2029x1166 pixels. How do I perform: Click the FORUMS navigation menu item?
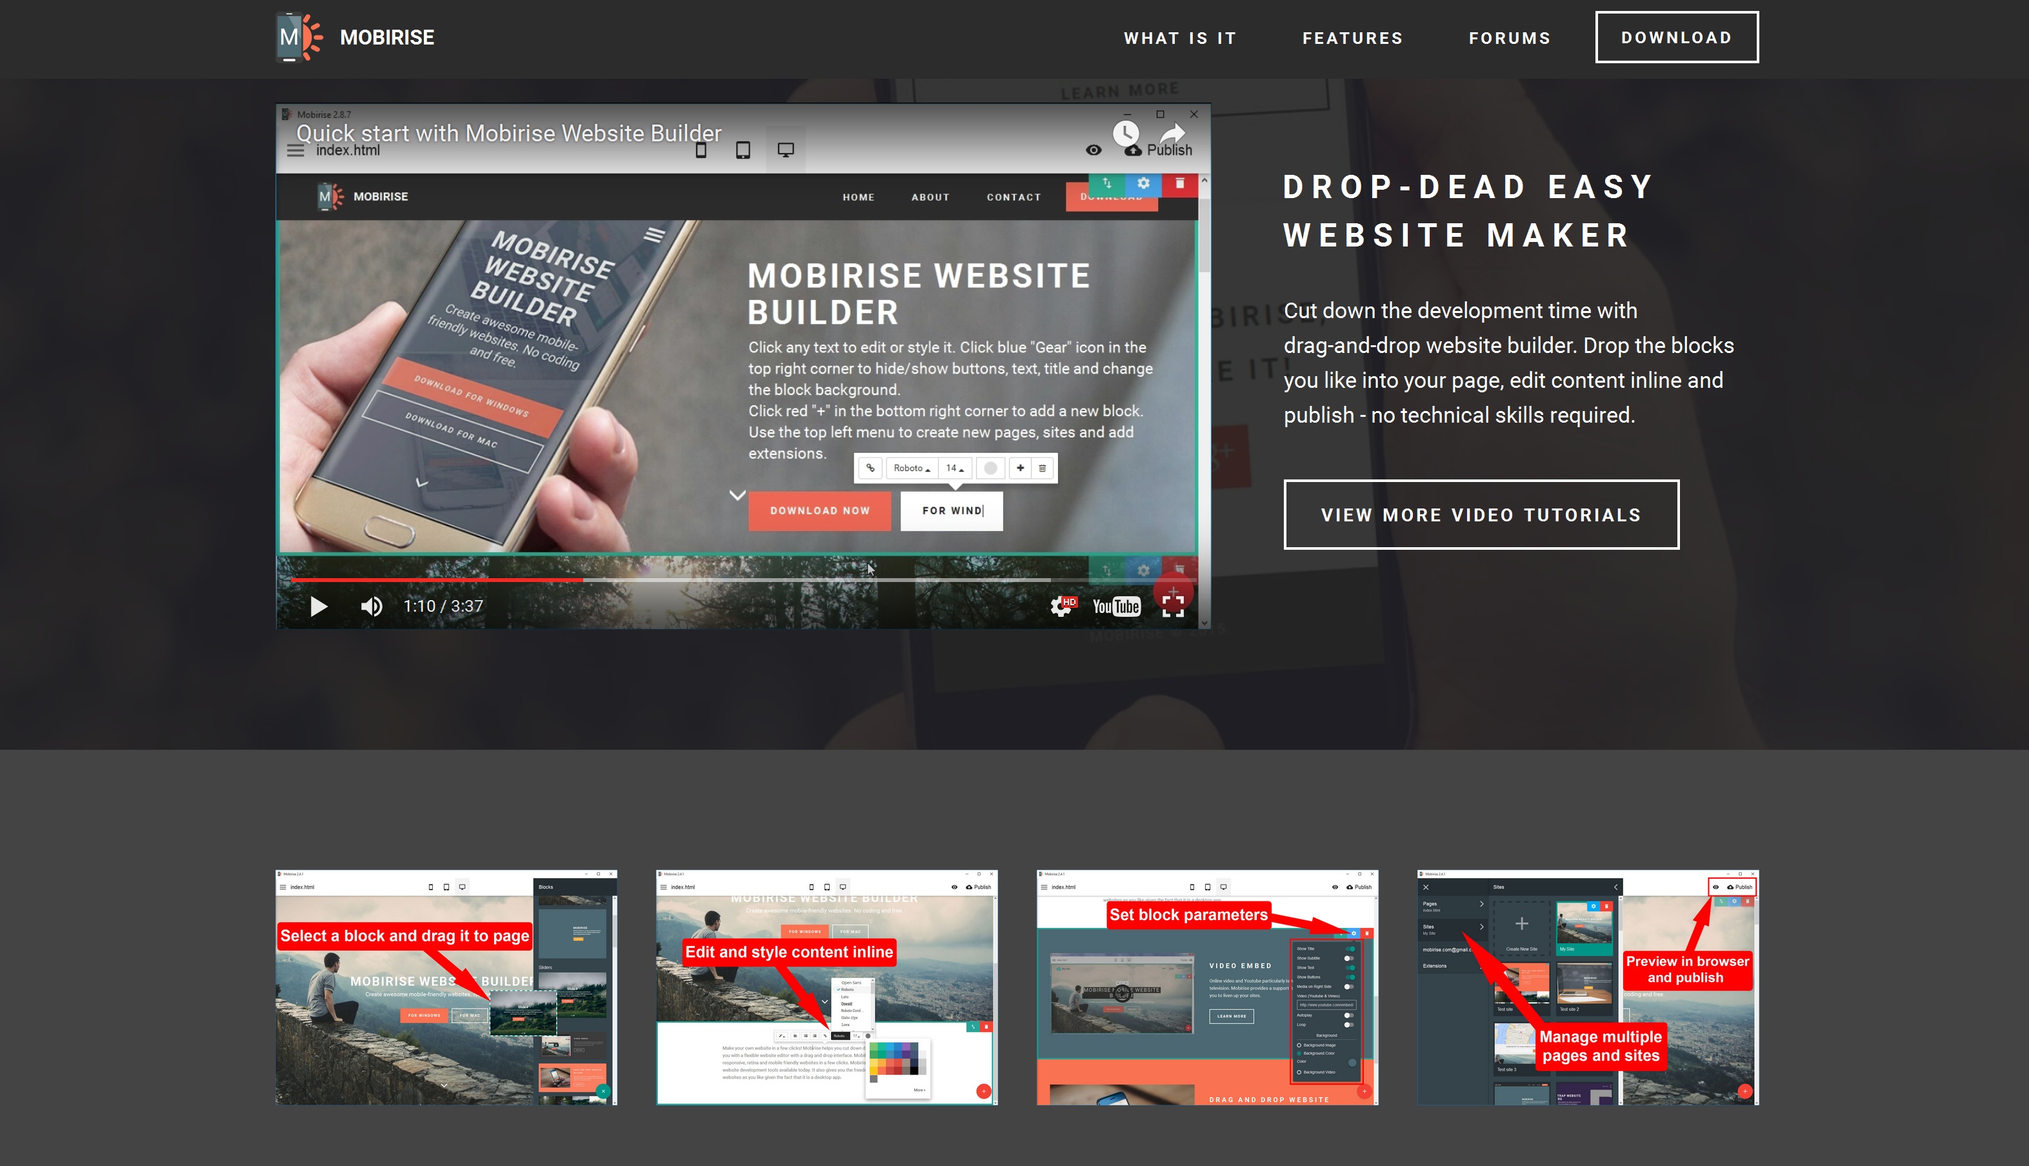click(x=1510, y=37)
